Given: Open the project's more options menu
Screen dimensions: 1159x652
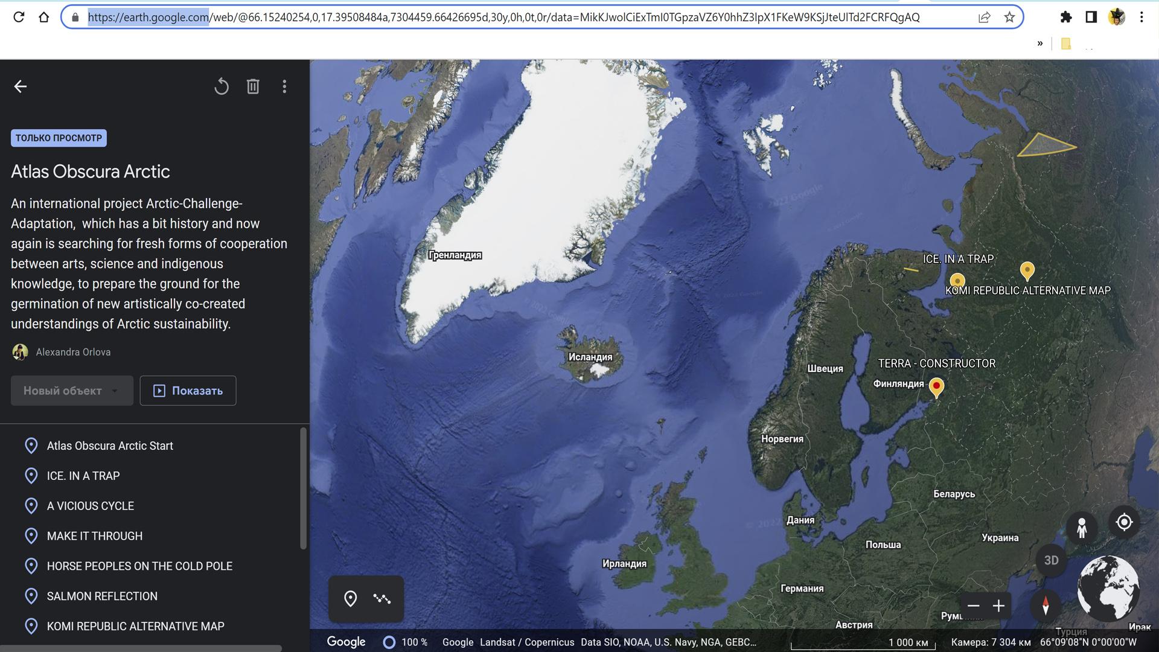Looking at the screenshot, I should tap(284, 86).
